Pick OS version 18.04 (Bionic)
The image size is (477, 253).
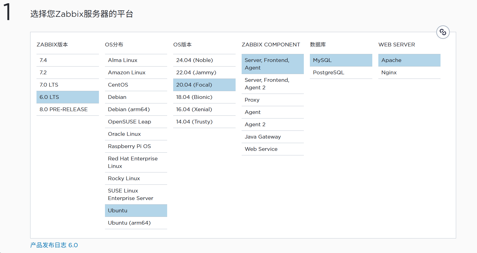[204, 97]
